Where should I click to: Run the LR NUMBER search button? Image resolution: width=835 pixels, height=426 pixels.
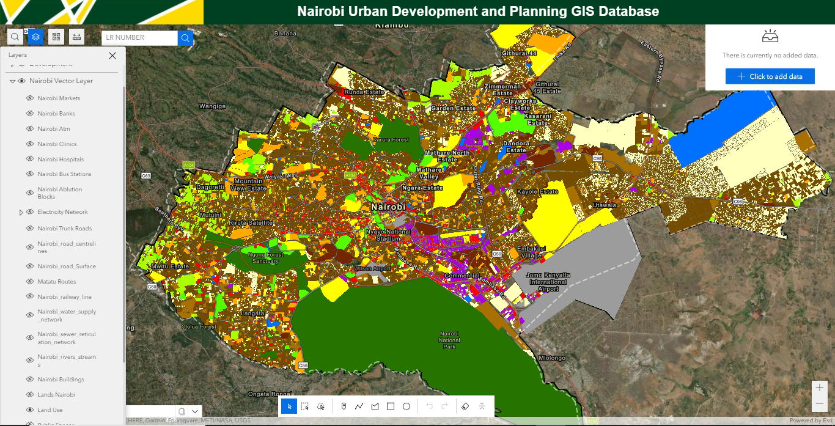tap(185, 38)
